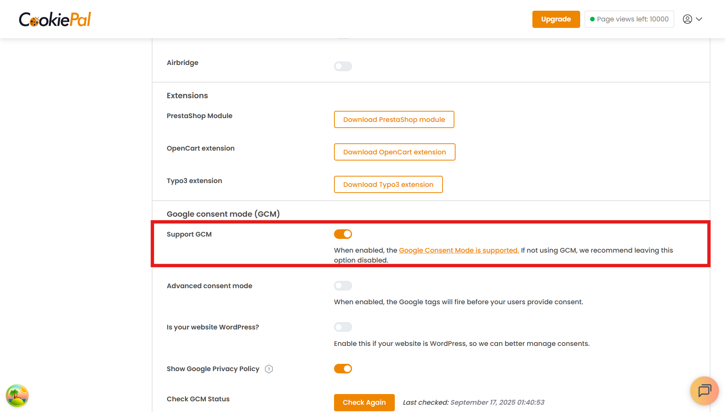
Task: Open the user account icon
Action: 688,19
